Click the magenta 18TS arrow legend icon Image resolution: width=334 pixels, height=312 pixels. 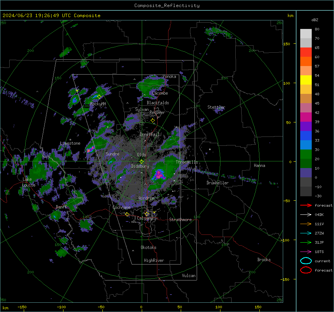[306, 252]
